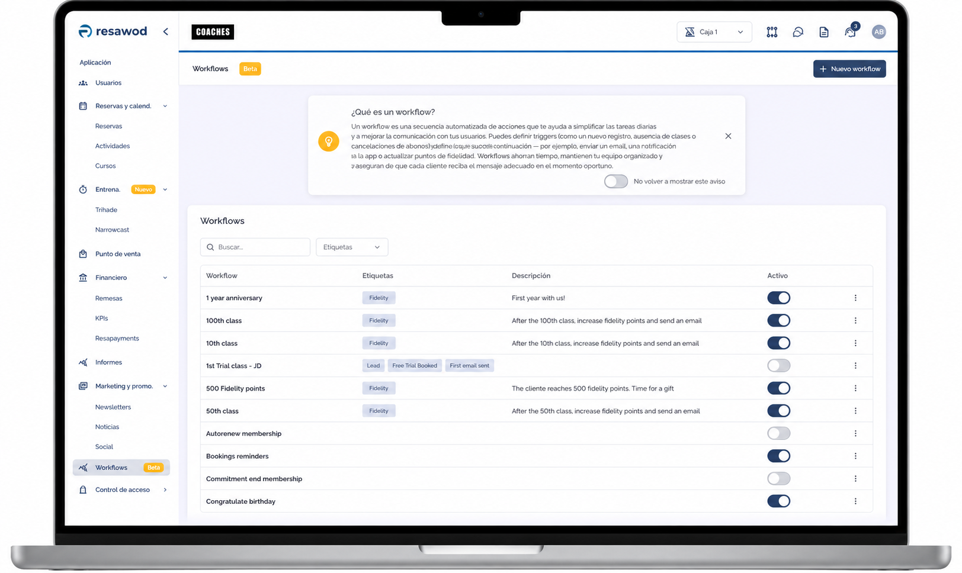
Task: Open three-dot menu for Autorenew membership
Action: coord(855,433)
